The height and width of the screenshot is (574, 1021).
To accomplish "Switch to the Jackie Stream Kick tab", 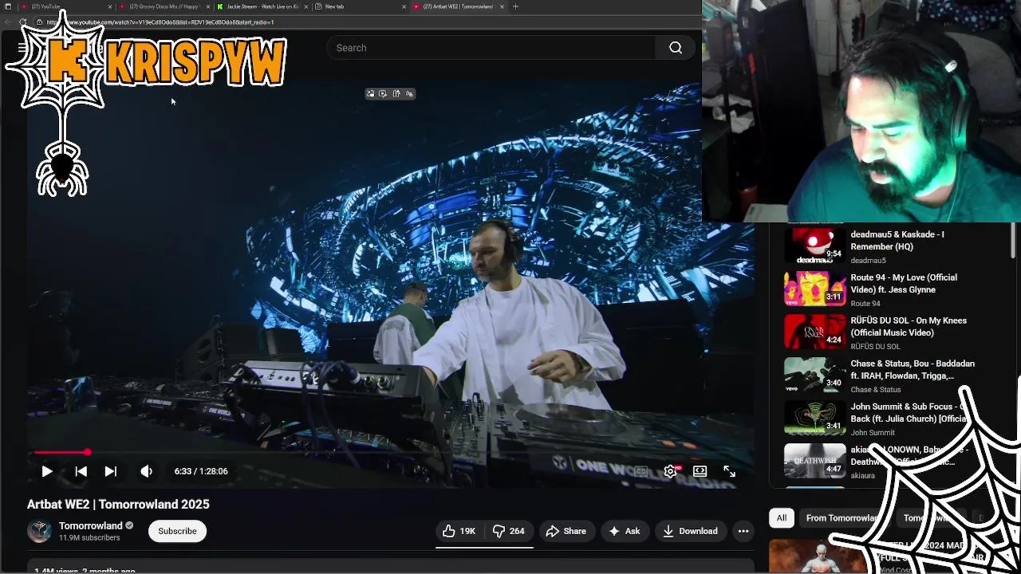I will tap(262, 6).
